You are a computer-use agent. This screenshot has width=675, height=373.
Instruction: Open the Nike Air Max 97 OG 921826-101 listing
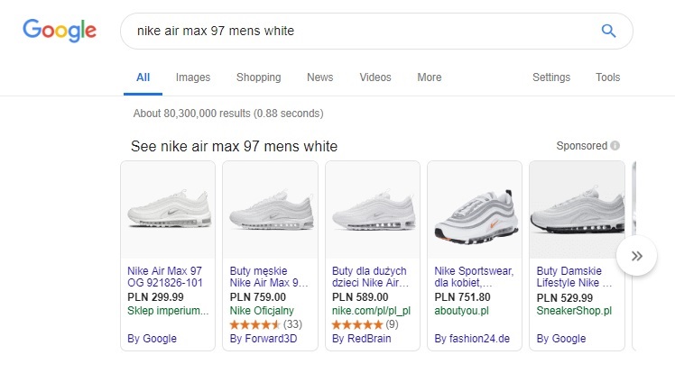click(166, 277)
